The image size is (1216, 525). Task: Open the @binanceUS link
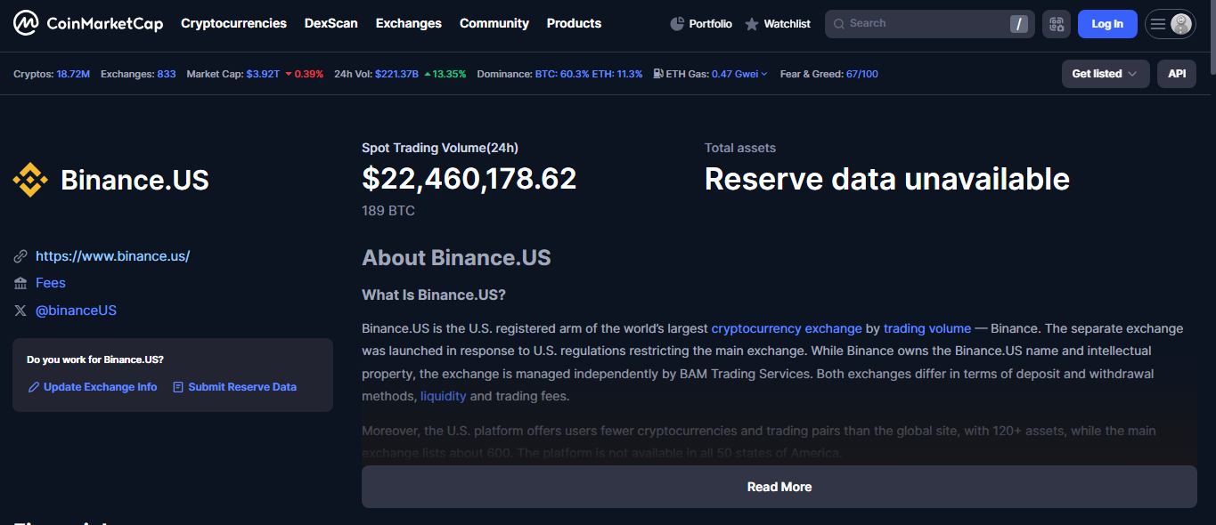coord(76,311)
